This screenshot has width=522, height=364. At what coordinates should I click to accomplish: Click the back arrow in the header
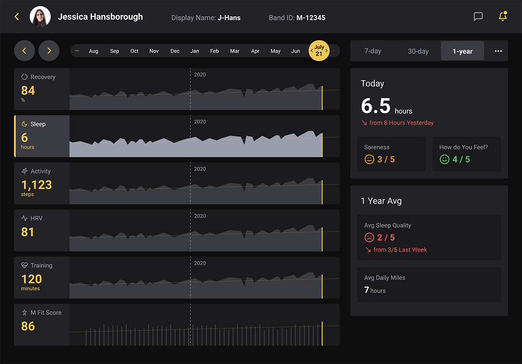coord(17,17)
